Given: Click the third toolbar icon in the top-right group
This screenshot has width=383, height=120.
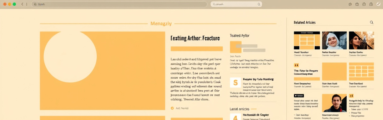Looking at the screenshot, I should click(364, 4).
